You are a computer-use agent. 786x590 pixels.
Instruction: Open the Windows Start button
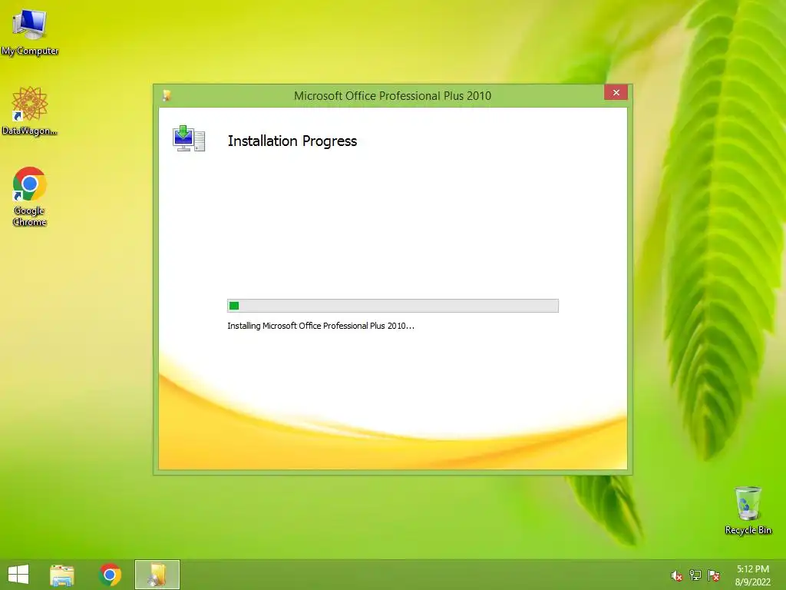(18, 575)
